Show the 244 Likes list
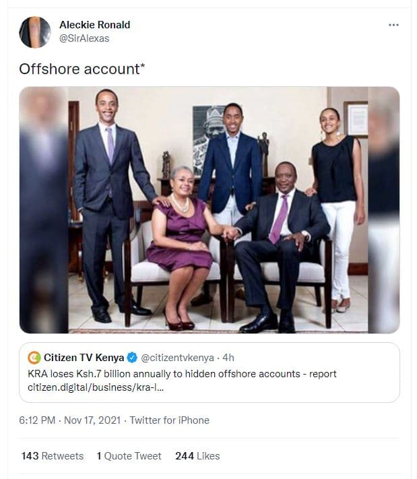Viewport: 417px width, 479px height. pyautogui.click(x=197, y=456)
